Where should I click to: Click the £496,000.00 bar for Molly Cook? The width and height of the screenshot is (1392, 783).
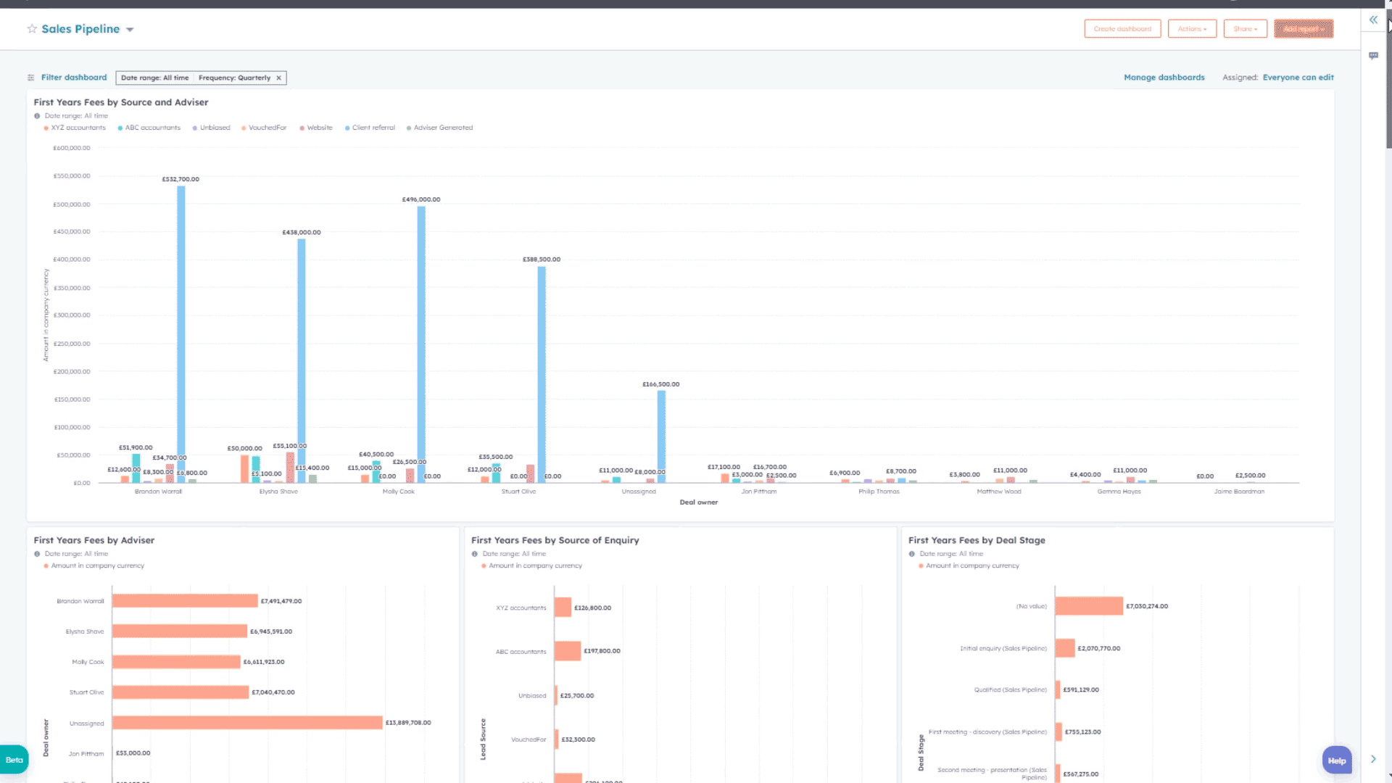421,344
